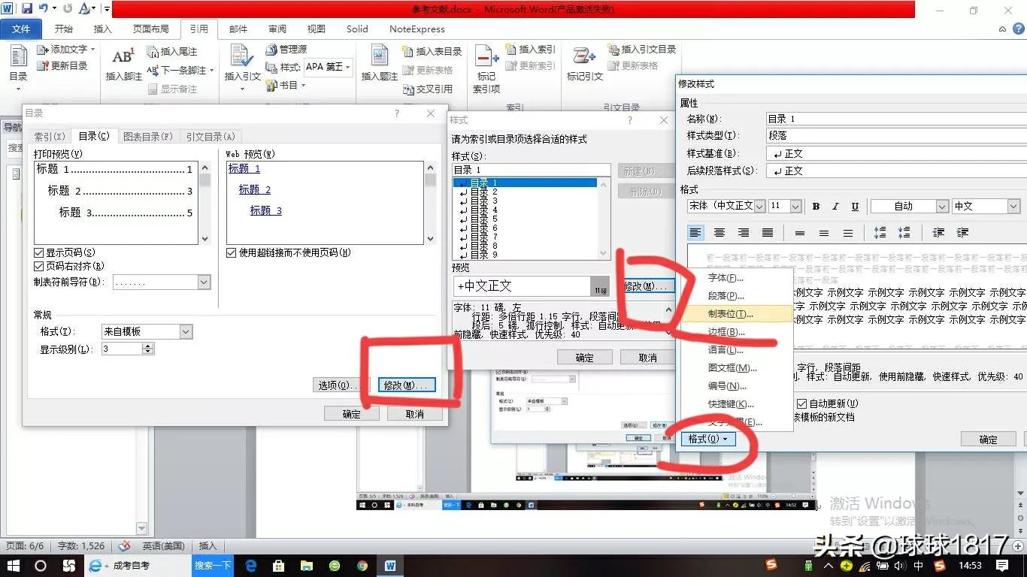Click the Insert Caption icon
Screen dimensions: 1027x577
pos(379,59)
